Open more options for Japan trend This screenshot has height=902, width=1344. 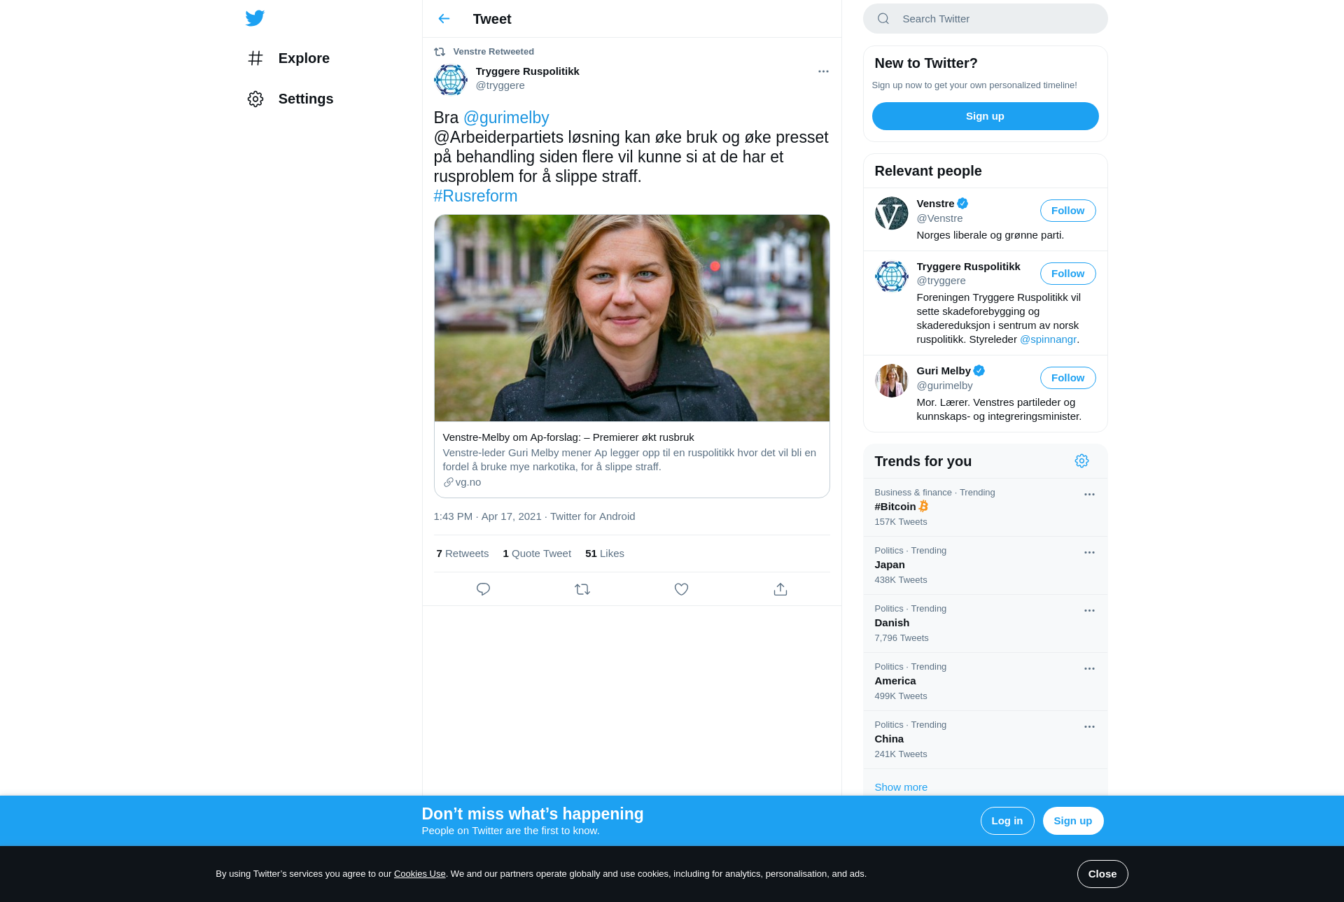(1089, 553)
